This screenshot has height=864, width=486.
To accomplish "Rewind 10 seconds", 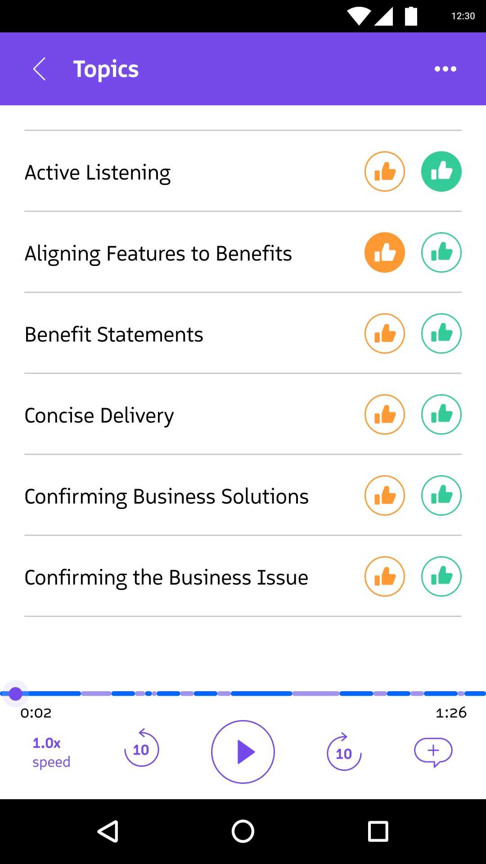I will tap(141, 749).
